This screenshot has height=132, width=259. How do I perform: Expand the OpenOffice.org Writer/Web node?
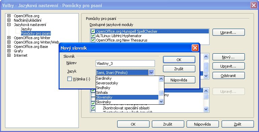click(9, 42)
